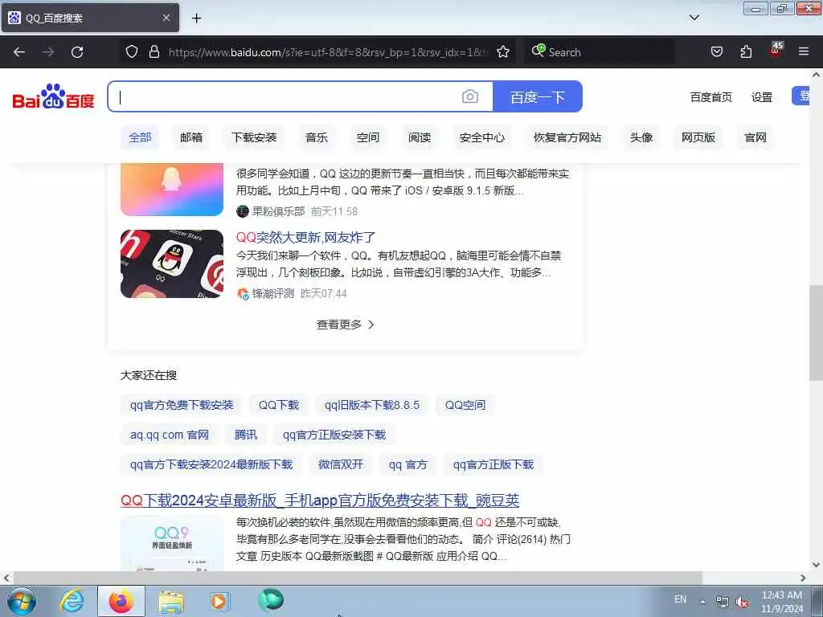The image size is (823, 617).
Task: Click the Save to Pocket icon
Action: [716, 51]
